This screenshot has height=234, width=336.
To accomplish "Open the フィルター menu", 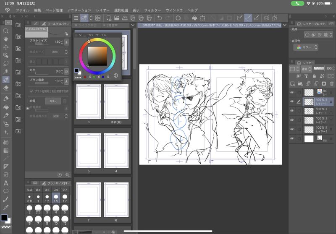I will pyautogui.click(x=152, y=10).
